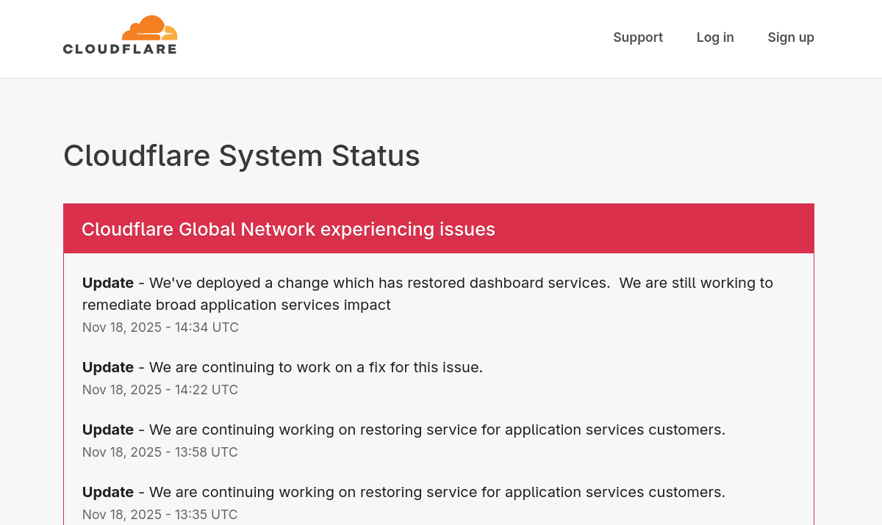The width and height of the screenshot is (882, 525).
Task: Open the Support page
Action: (x=637, y=37)
